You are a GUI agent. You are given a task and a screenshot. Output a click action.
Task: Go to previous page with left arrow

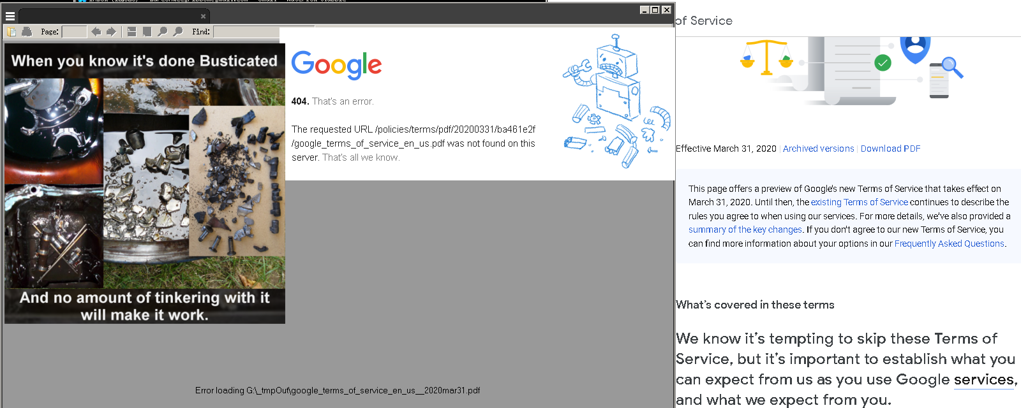point(96,32)
